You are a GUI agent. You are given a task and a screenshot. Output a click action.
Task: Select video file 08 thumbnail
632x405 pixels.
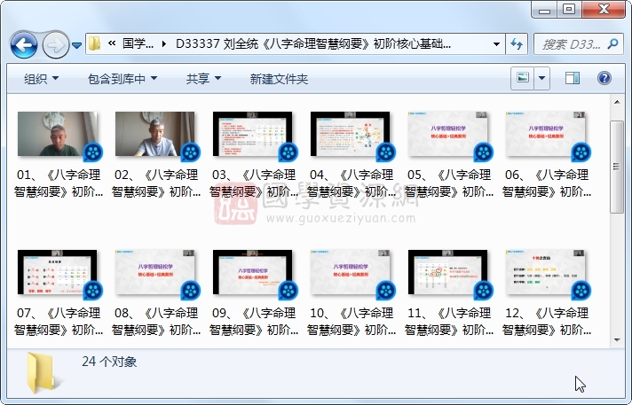156,274
